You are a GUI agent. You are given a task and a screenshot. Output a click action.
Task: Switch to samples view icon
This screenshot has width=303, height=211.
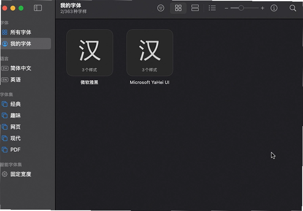point(195,8)
